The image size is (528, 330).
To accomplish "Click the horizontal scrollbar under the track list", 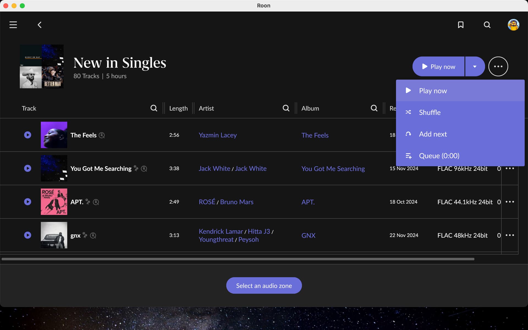I will (238, 259).
